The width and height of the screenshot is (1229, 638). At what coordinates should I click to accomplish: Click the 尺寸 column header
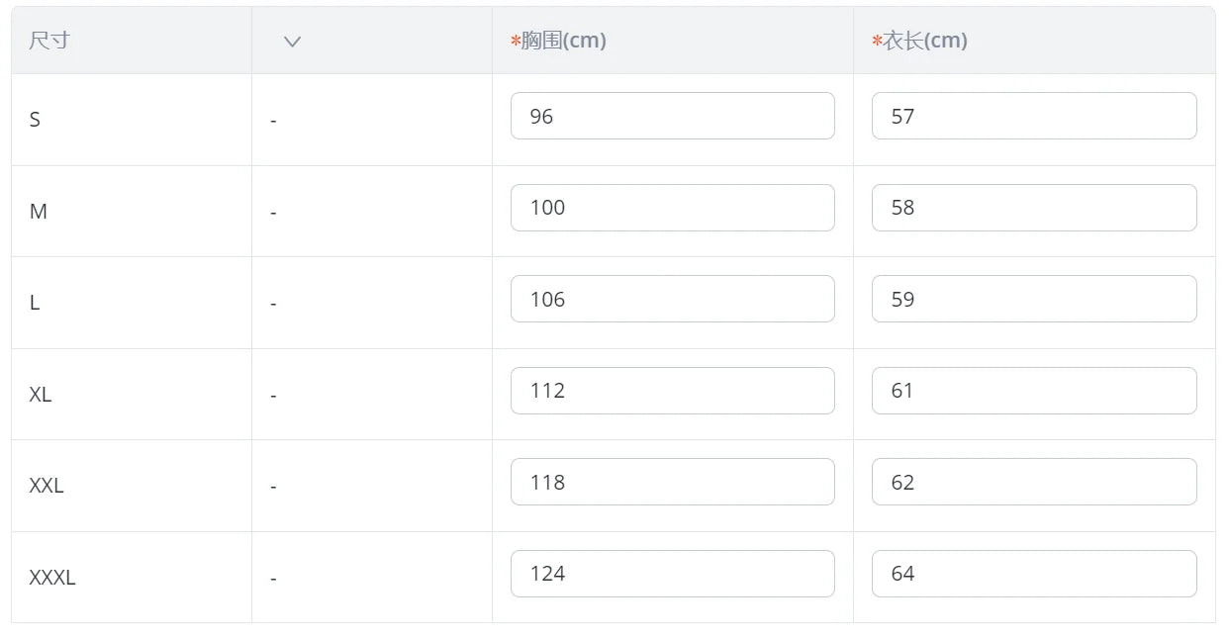(49, 42)
